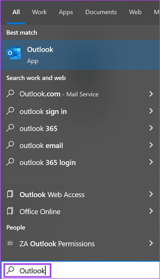Click the bookmark icon beside Office Online

(10, 211)
